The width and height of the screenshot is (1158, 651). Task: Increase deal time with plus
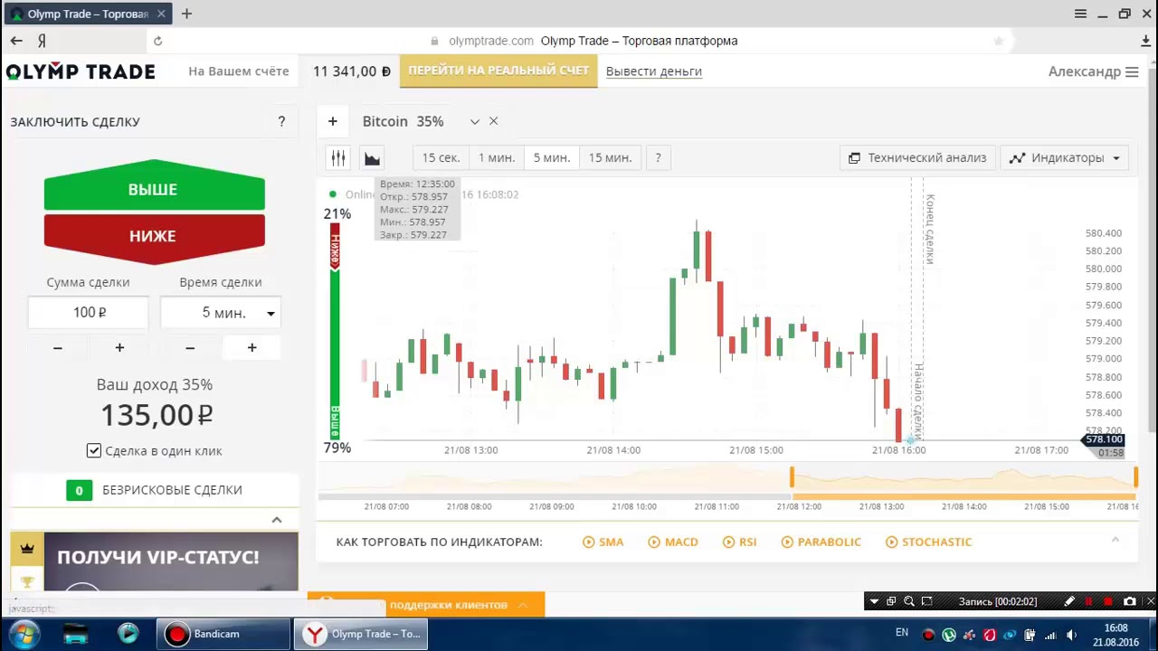click(x=252, y=347)
